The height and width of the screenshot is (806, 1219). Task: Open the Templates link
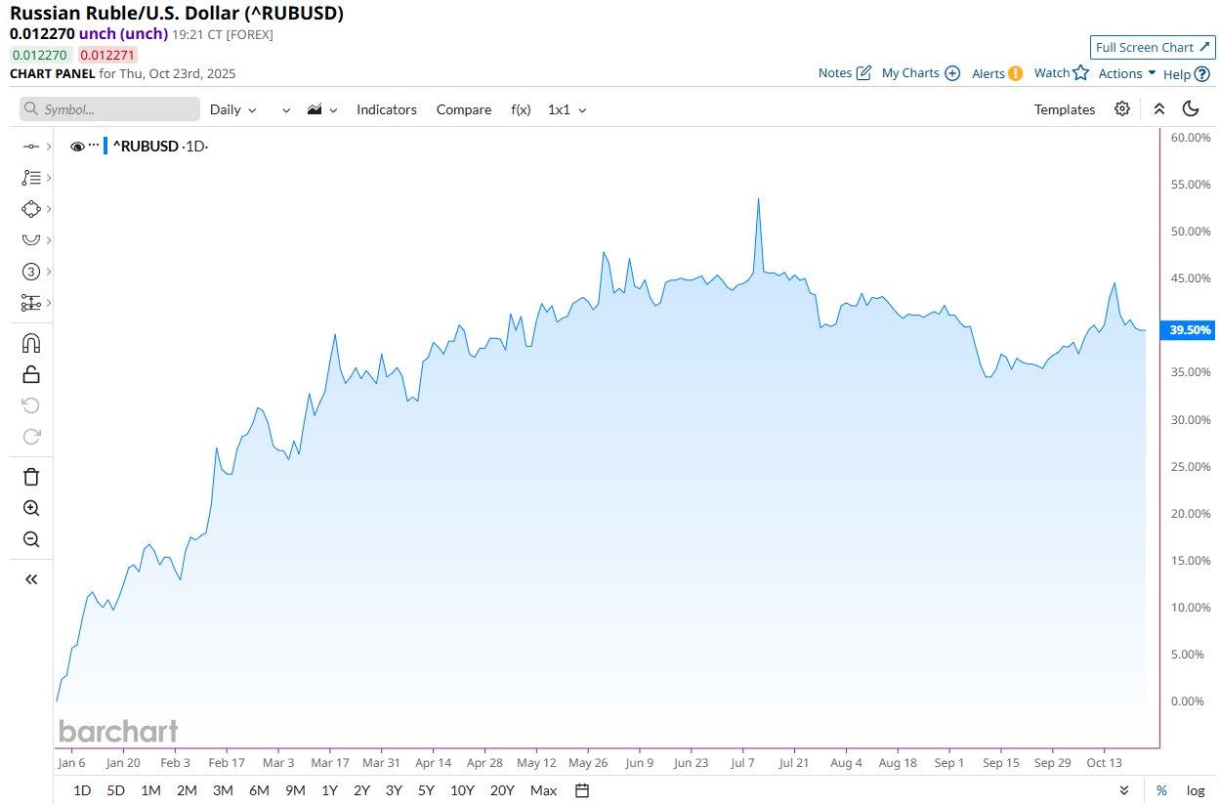point(1065,109)
